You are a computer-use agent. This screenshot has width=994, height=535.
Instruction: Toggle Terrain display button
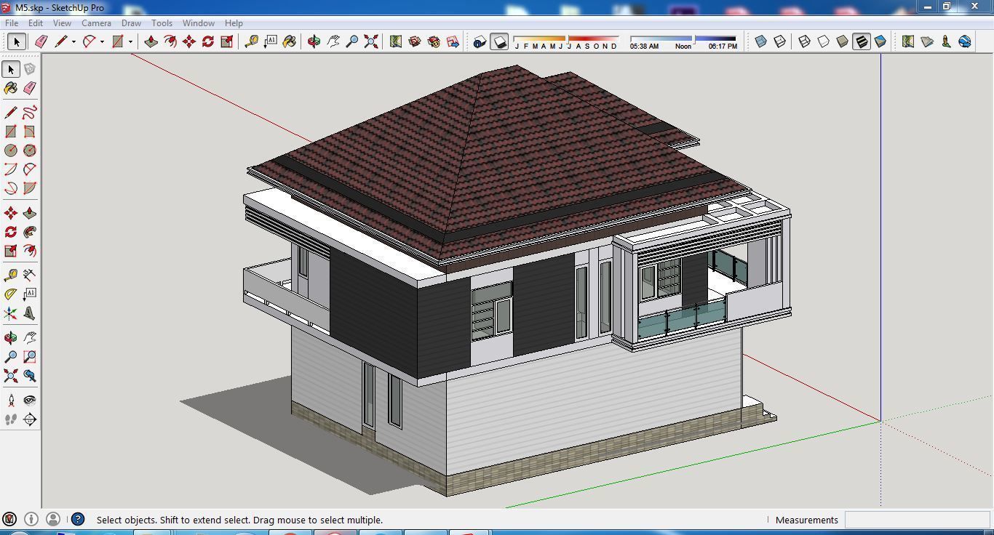click(x=927, y=41)
